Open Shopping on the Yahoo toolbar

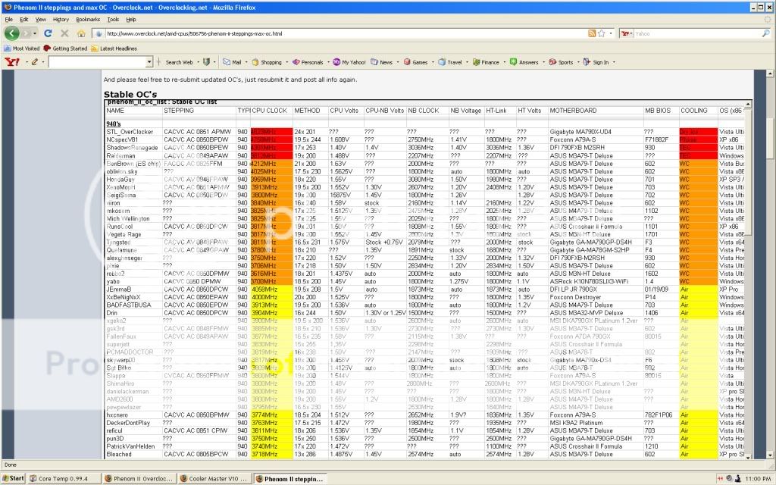tap(267, 62)
